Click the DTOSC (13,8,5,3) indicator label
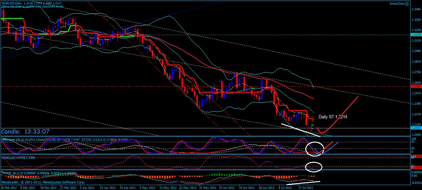This screenshot has width=422, height=190. [x=93, y=139]
